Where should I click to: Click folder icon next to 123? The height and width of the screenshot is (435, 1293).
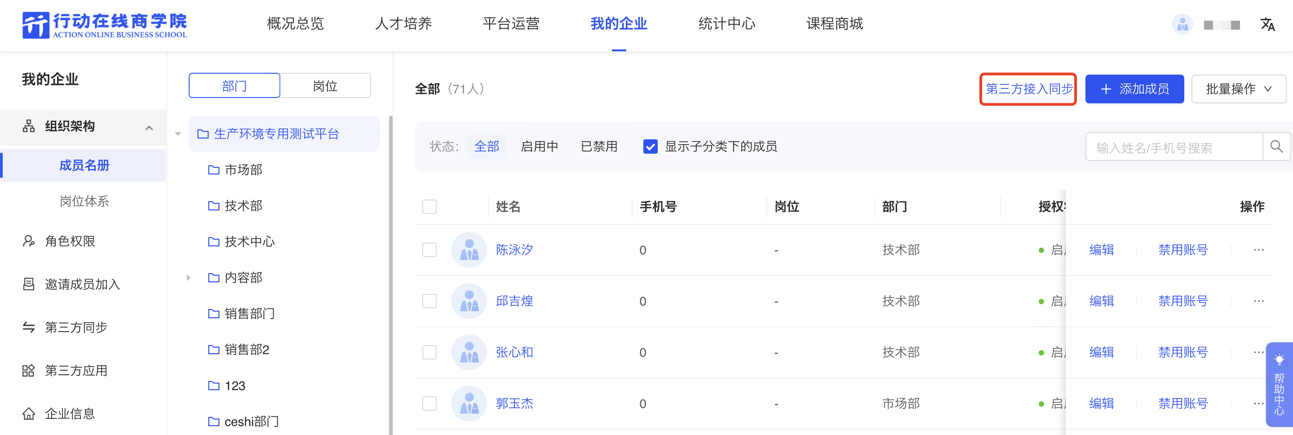click(214, 386)
